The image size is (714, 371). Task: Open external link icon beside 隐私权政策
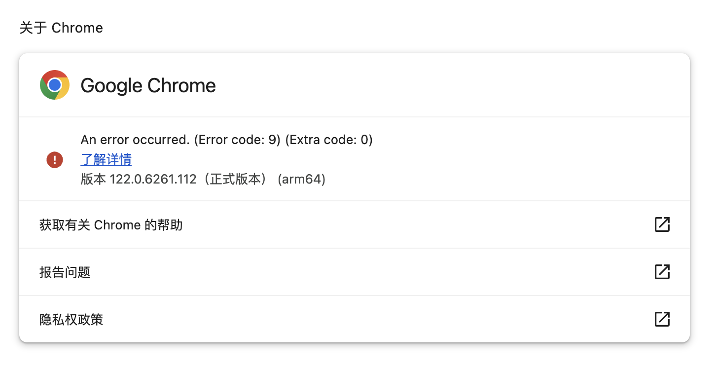point(662,319)
